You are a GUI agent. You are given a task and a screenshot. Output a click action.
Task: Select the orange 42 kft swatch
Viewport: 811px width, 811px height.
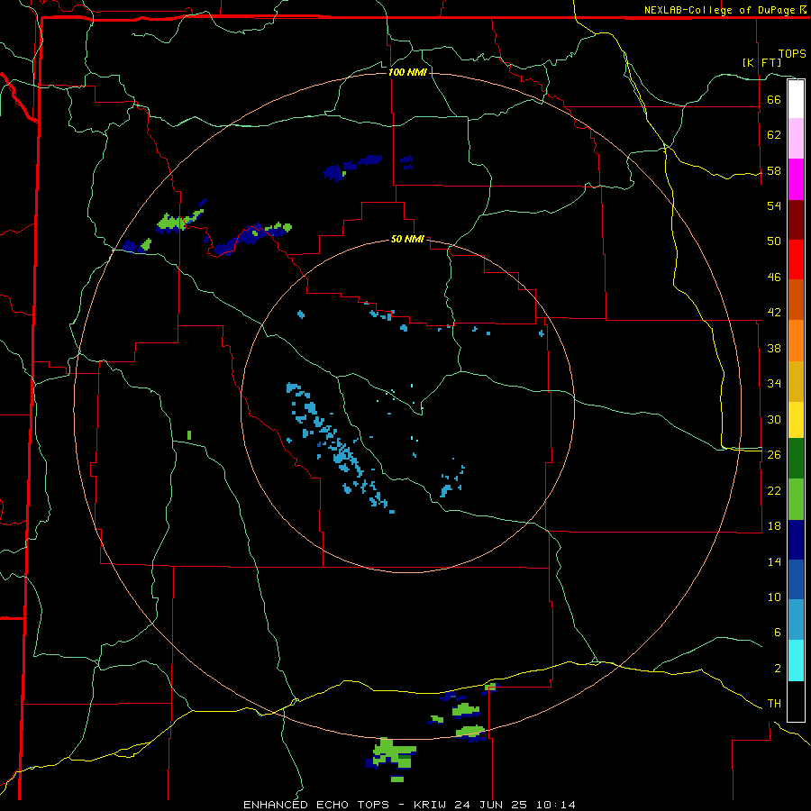(796, 341)
